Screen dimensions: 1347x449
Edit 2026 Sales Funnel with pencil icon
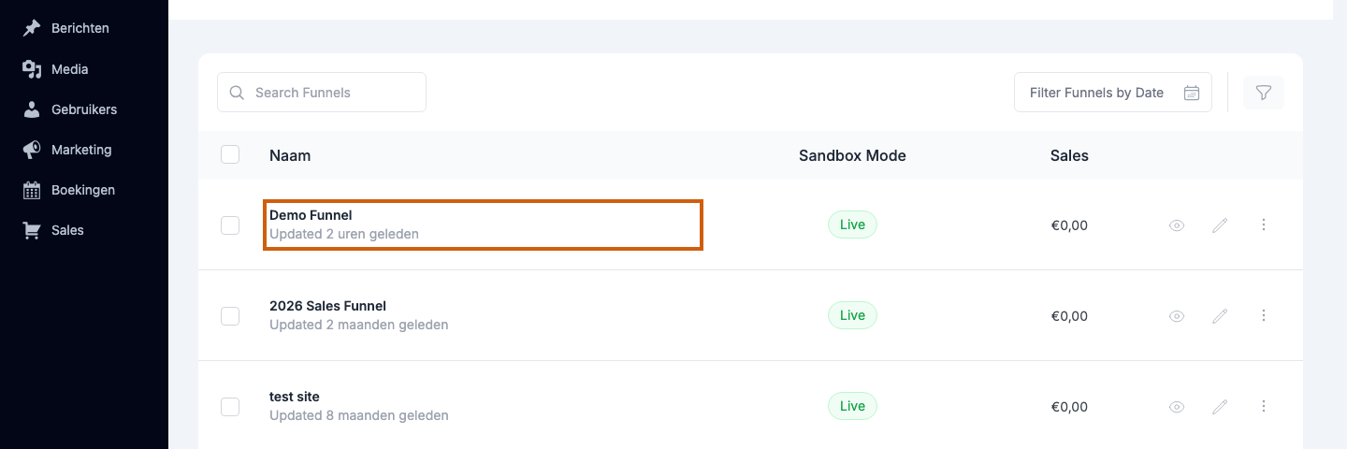coord(1220,316)
